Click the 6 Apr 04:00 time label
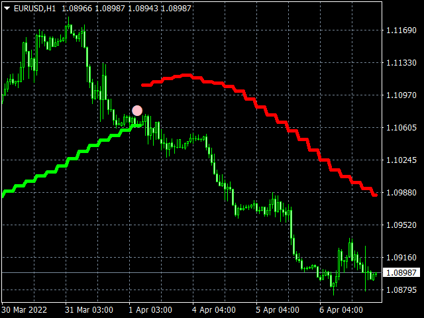 [341, 309]
